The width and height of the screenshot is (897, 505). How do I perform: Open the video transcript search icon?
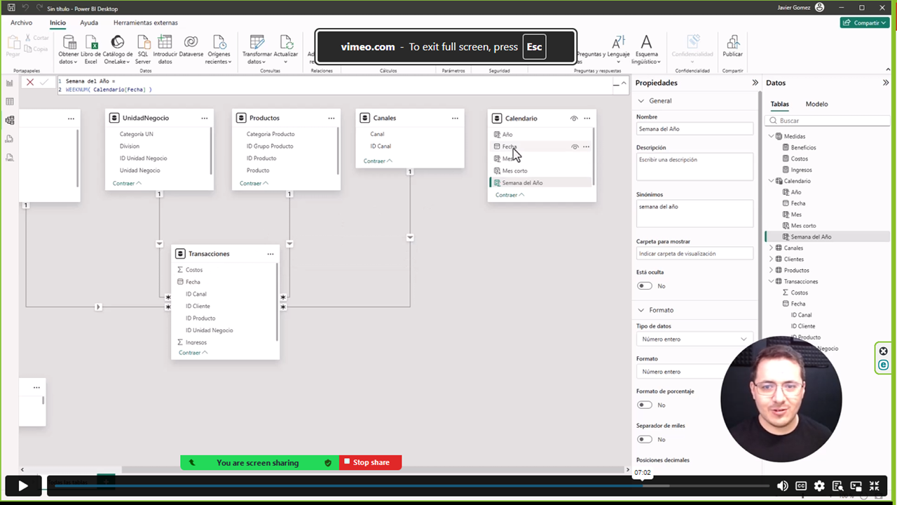tap(837, 485)
